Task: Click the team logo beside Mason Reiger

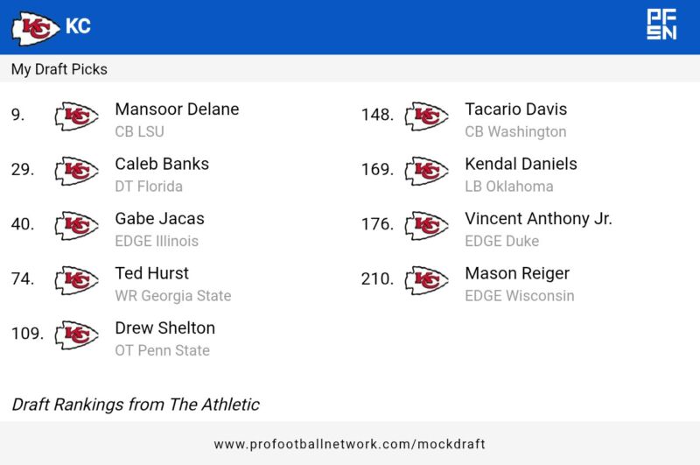Action: coord(426,280)
